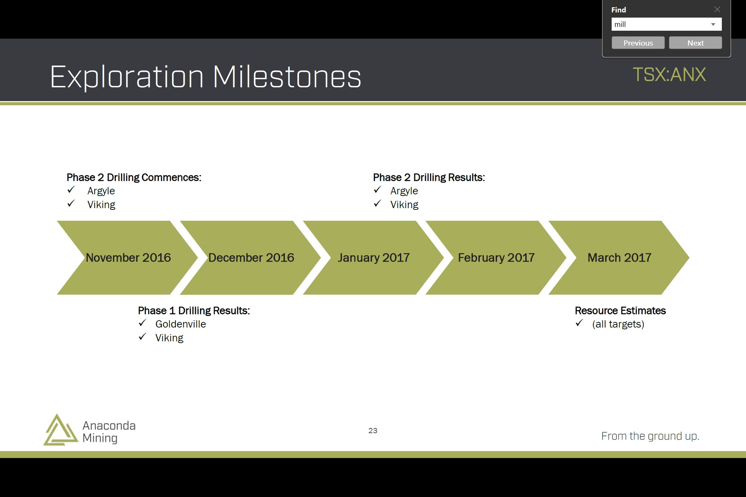
Task: Click the TSX:ANX ticker text
Action: click(x=669, y=75)
